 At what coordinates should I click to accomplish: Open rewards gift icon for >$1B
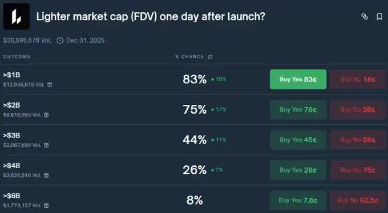point(50,85)
